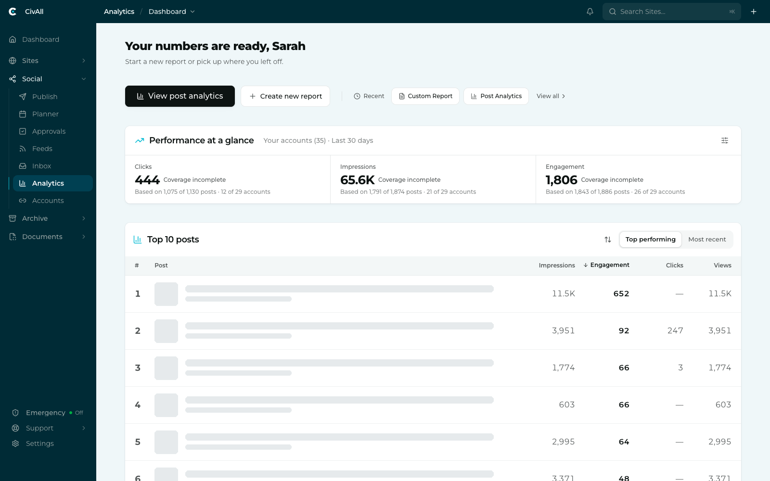Screen dimensions: 770x481
Task: Click the Top 10 posts chart icon
Action: [x=138, y=240]
